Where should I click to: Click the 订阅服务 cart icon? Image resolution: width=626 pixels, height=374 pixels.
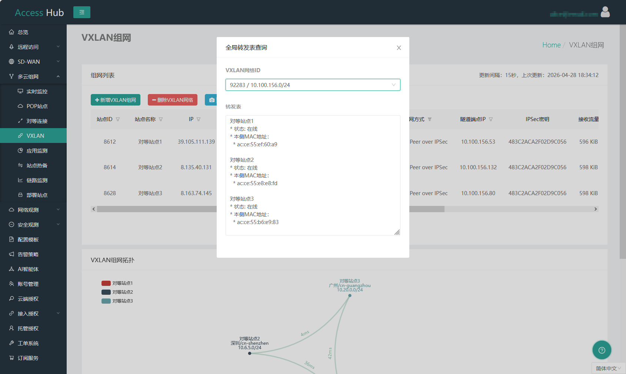[11, 358]
